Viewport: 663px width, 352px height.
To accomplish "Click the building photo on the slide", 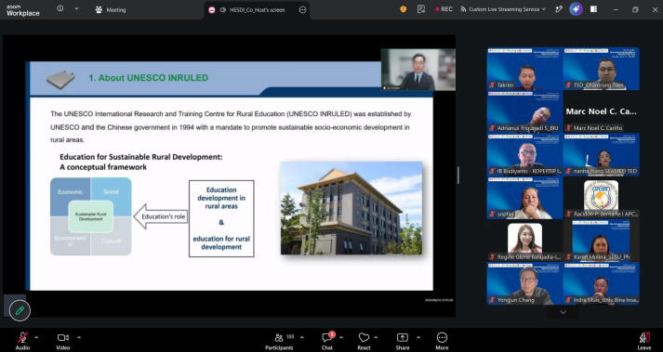I will tap(351, 208).
